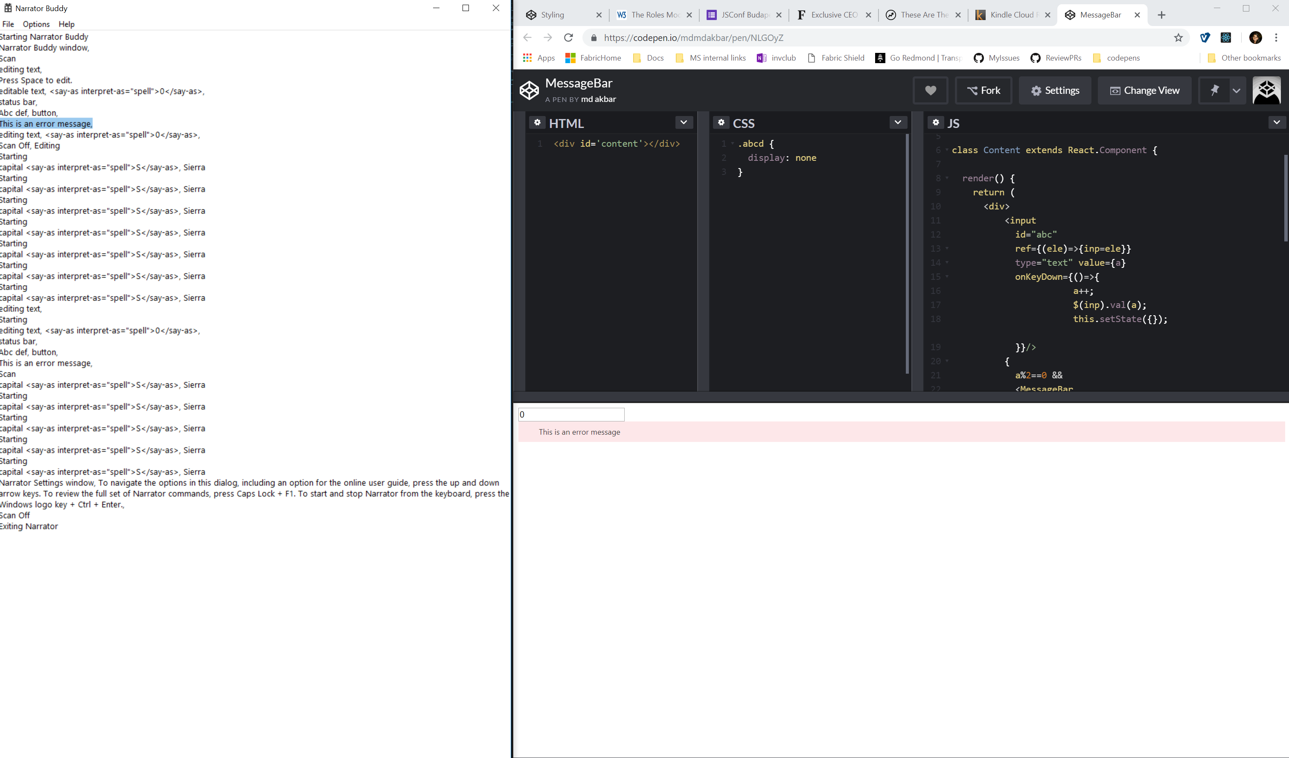Collapse the JS panel using its chevron

(1276, 122)
